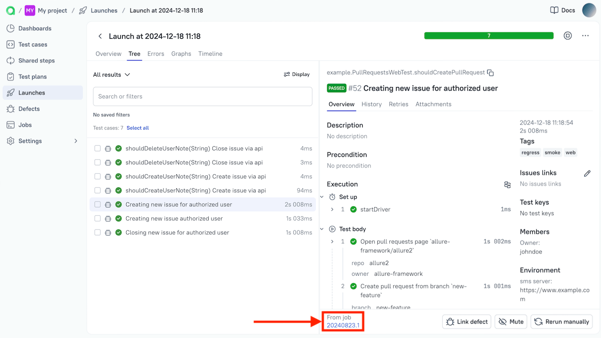The height and width of the screenshot is (338, 601).
Task: Select all test cases via Select all
Action: click(x=137, y=127)
